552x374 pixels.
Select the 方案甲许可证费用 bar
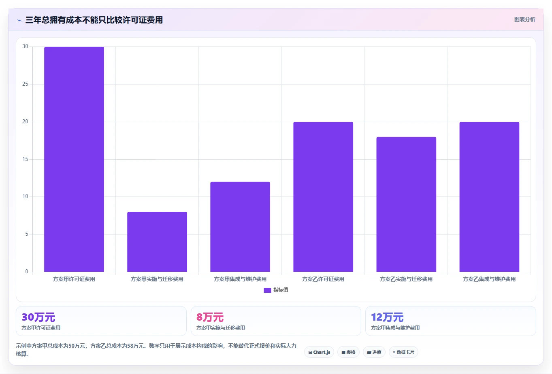[x=74, y=159]
